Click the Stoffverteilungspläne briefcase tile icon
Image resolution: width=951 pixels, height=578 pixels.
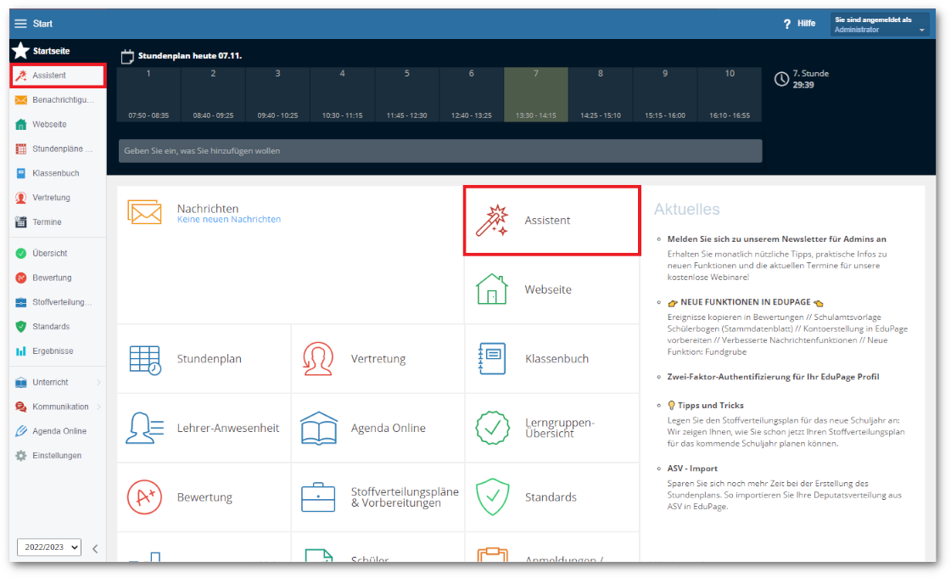pyautogui.click(x=318, y=497)
